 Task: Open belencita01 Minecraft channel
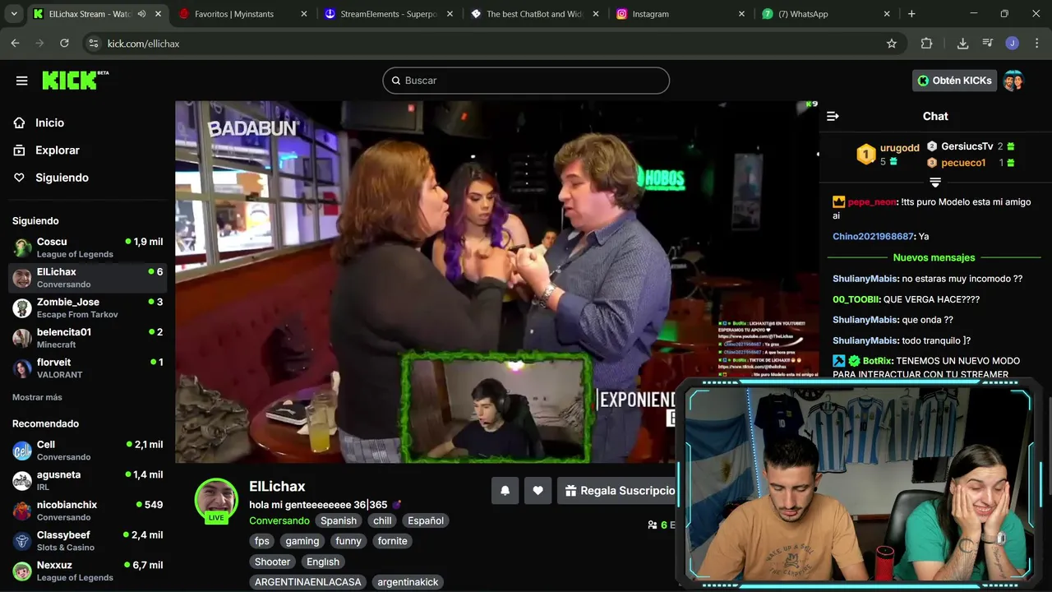click(x=87, y=338)
